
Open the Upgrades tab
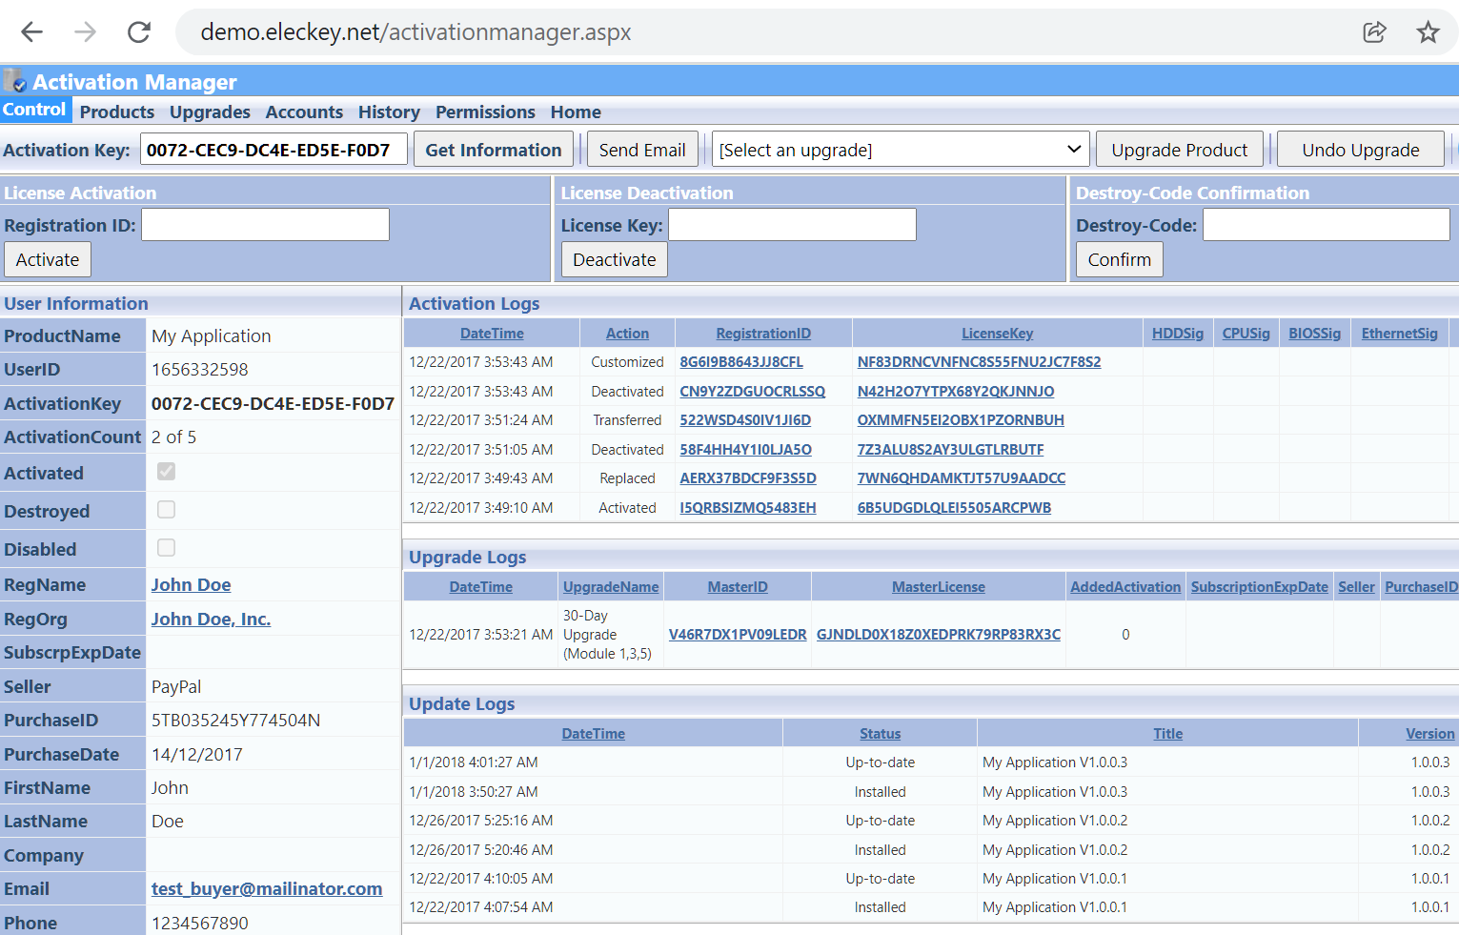[x=210, y=112]
